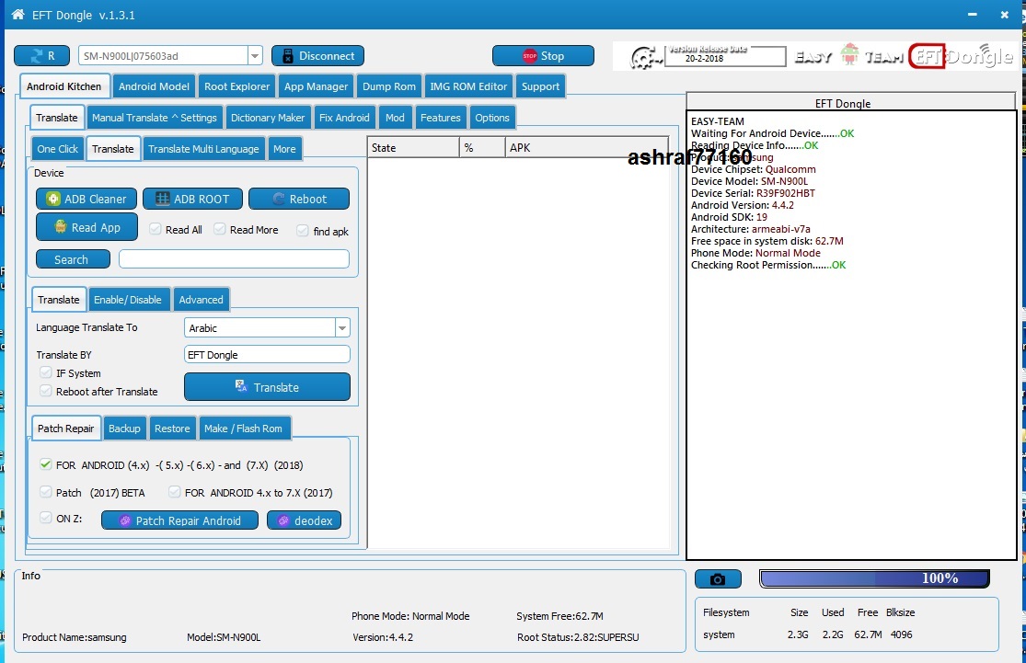This screenshot has height=663, width=1026.
Task: Open Translate Multi Language tab
Action: [x=203, y=149]
